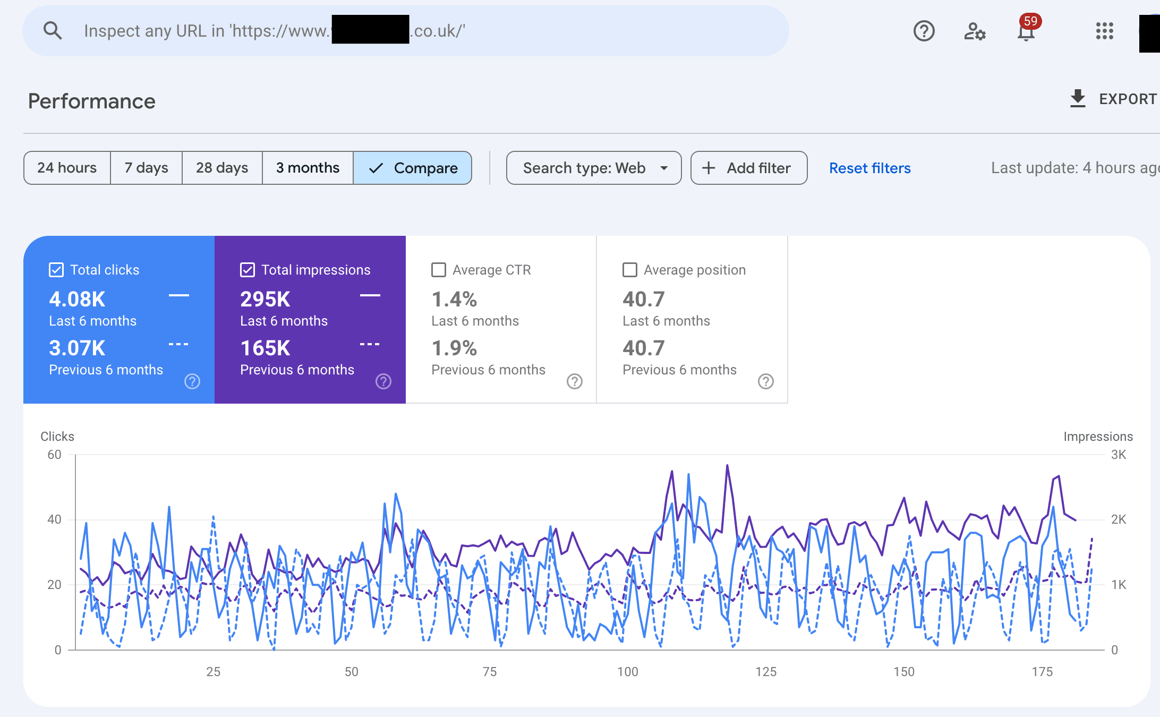The image size is (1160, 717).
Task: Enable the Average position checkbox
Action: [630, 270]
